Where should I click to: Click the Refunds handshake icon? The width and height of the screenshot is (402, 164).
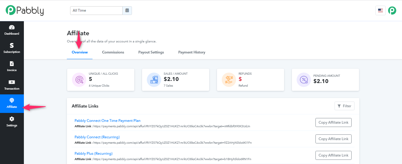pos(229,80)
